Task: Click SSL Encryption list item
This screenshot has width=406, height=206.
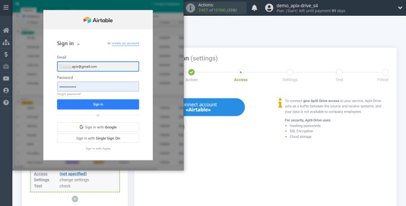Action: pos(301,131)
